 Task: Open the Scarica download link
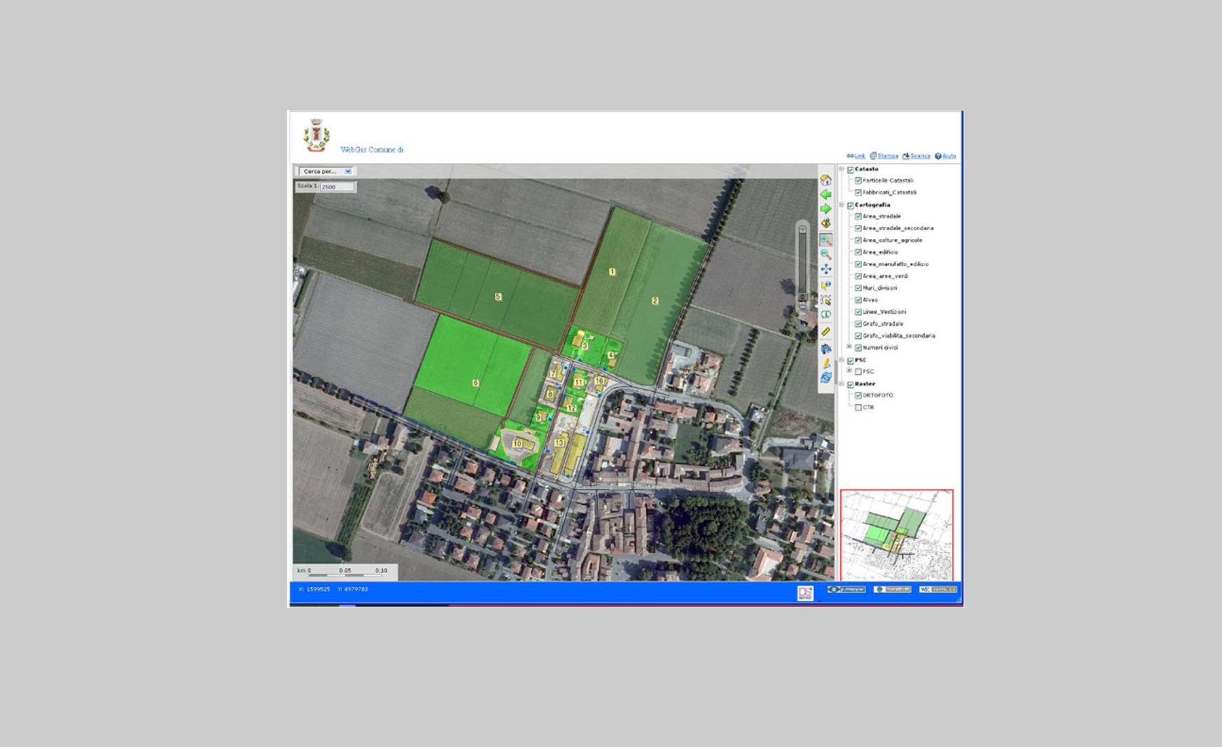pyautogui.click(x=921, y=156)
